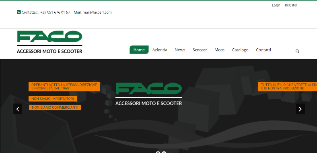Click the 'ACCESSORI MOTO E SCOOTER' header tagline
The image size is (317, 153).
point(49,52)
